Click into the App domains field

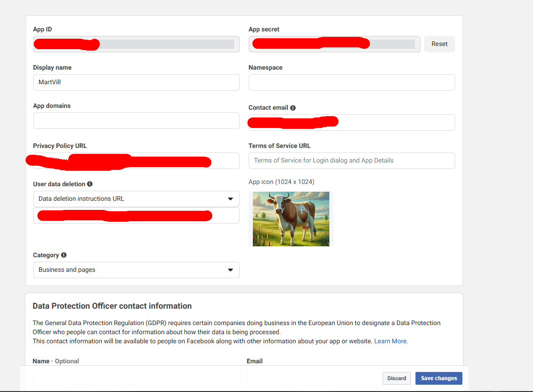coord(136,121)
